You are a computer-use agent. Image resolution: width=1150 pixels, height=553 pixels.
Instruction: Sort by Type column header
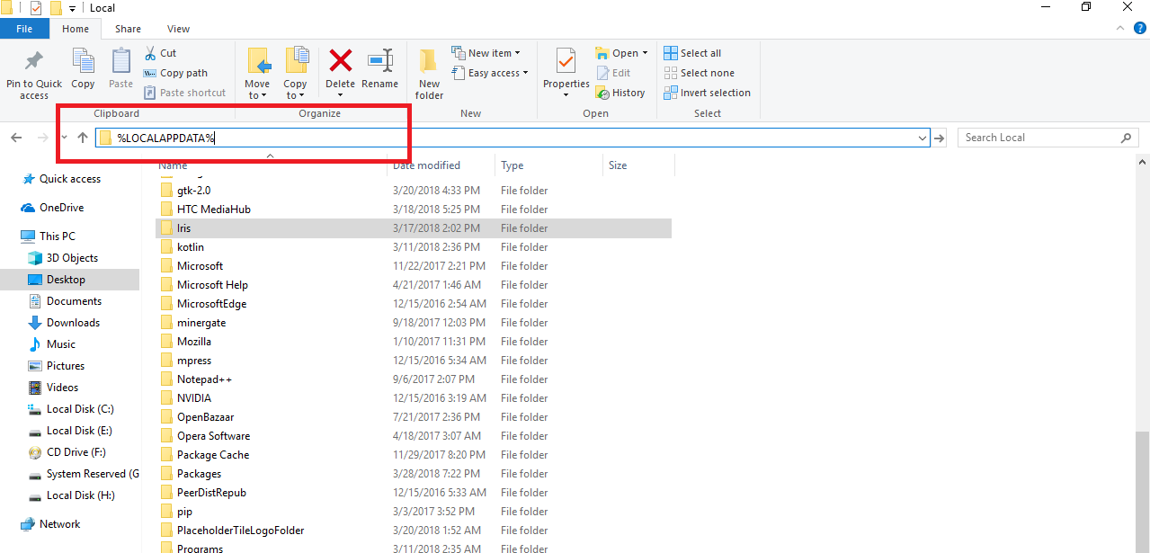548,165
